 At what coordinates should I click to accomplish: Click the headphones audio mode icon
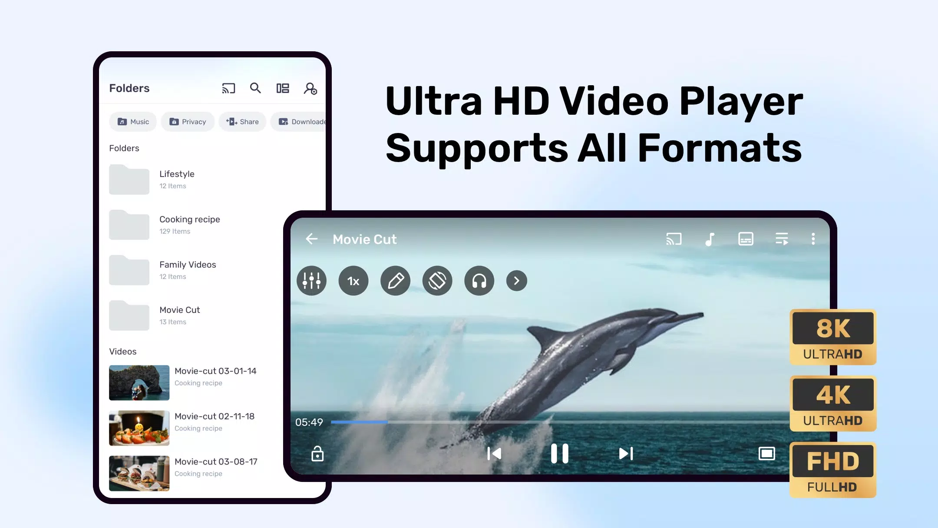pyautogui.click(x=479, y=280)
